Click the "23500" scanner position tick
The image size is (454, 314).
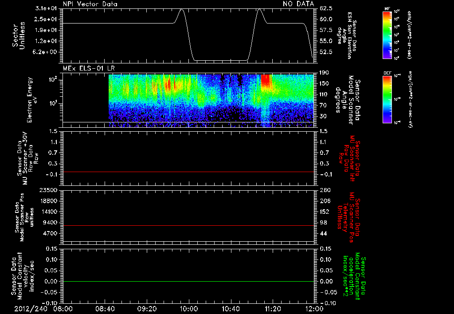point(48,190)
